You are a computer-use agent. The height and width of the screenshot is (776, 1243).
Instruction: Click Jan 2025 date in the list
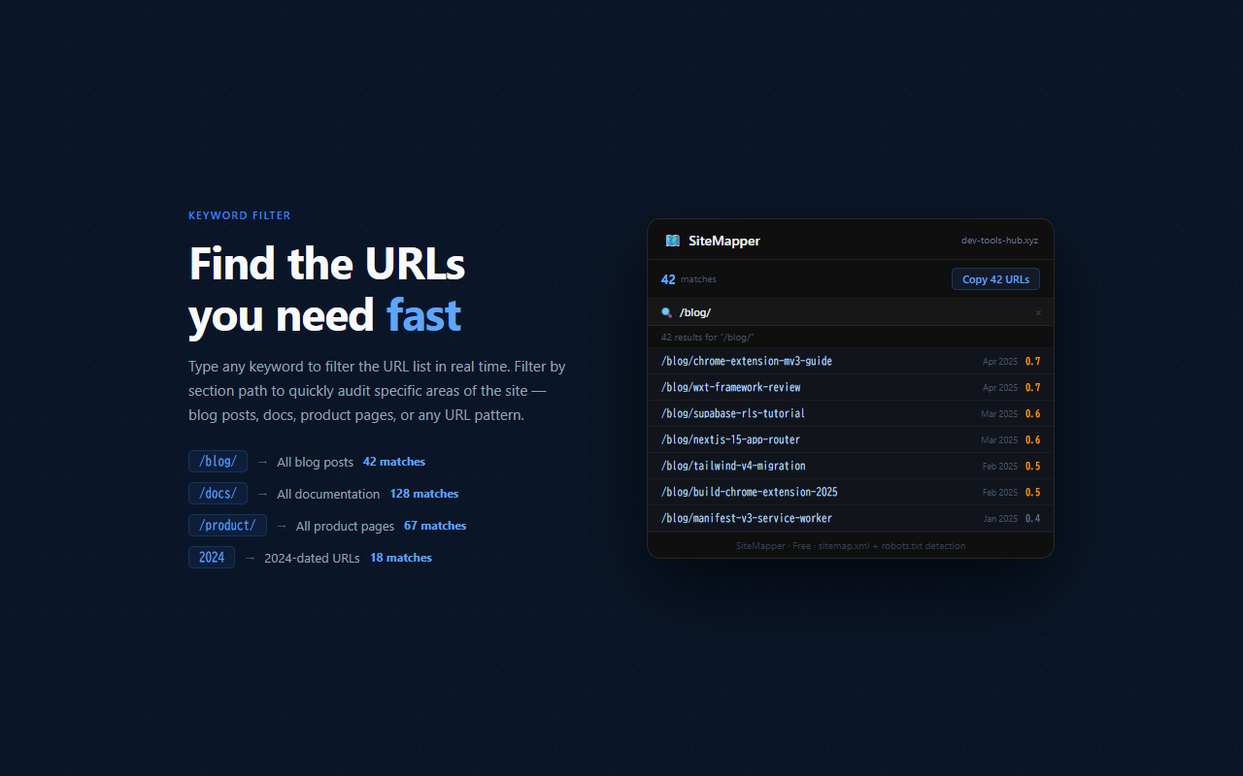pos(1000,519)
